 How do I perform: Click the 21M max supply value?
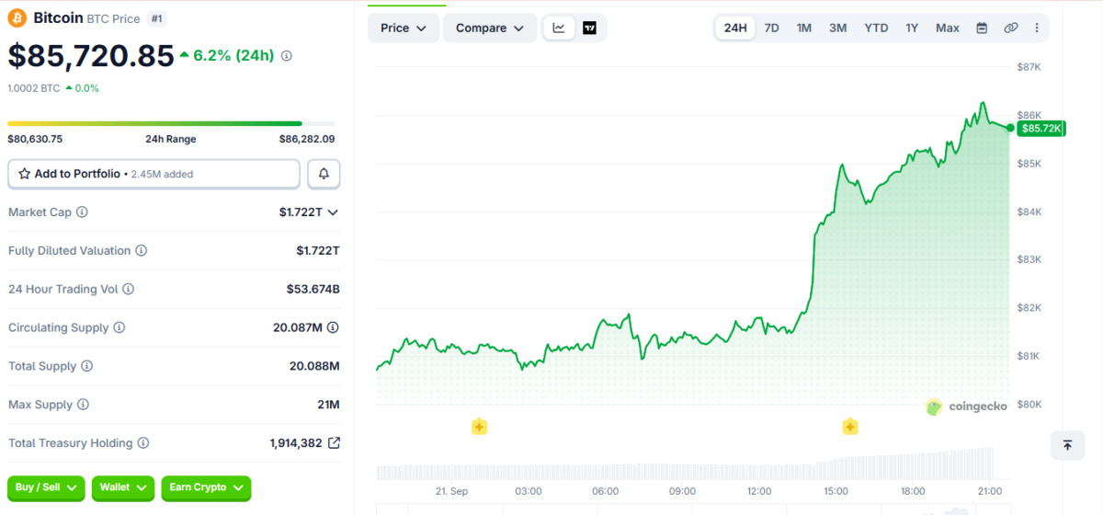(328, 406)
